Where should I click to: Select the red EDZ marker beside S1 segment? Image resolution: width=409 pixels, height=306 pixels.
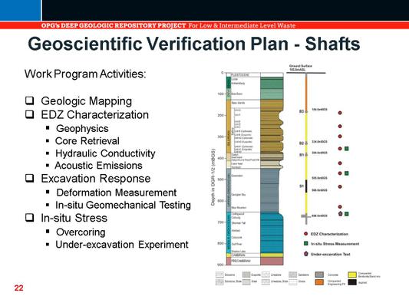pos(340,186)
